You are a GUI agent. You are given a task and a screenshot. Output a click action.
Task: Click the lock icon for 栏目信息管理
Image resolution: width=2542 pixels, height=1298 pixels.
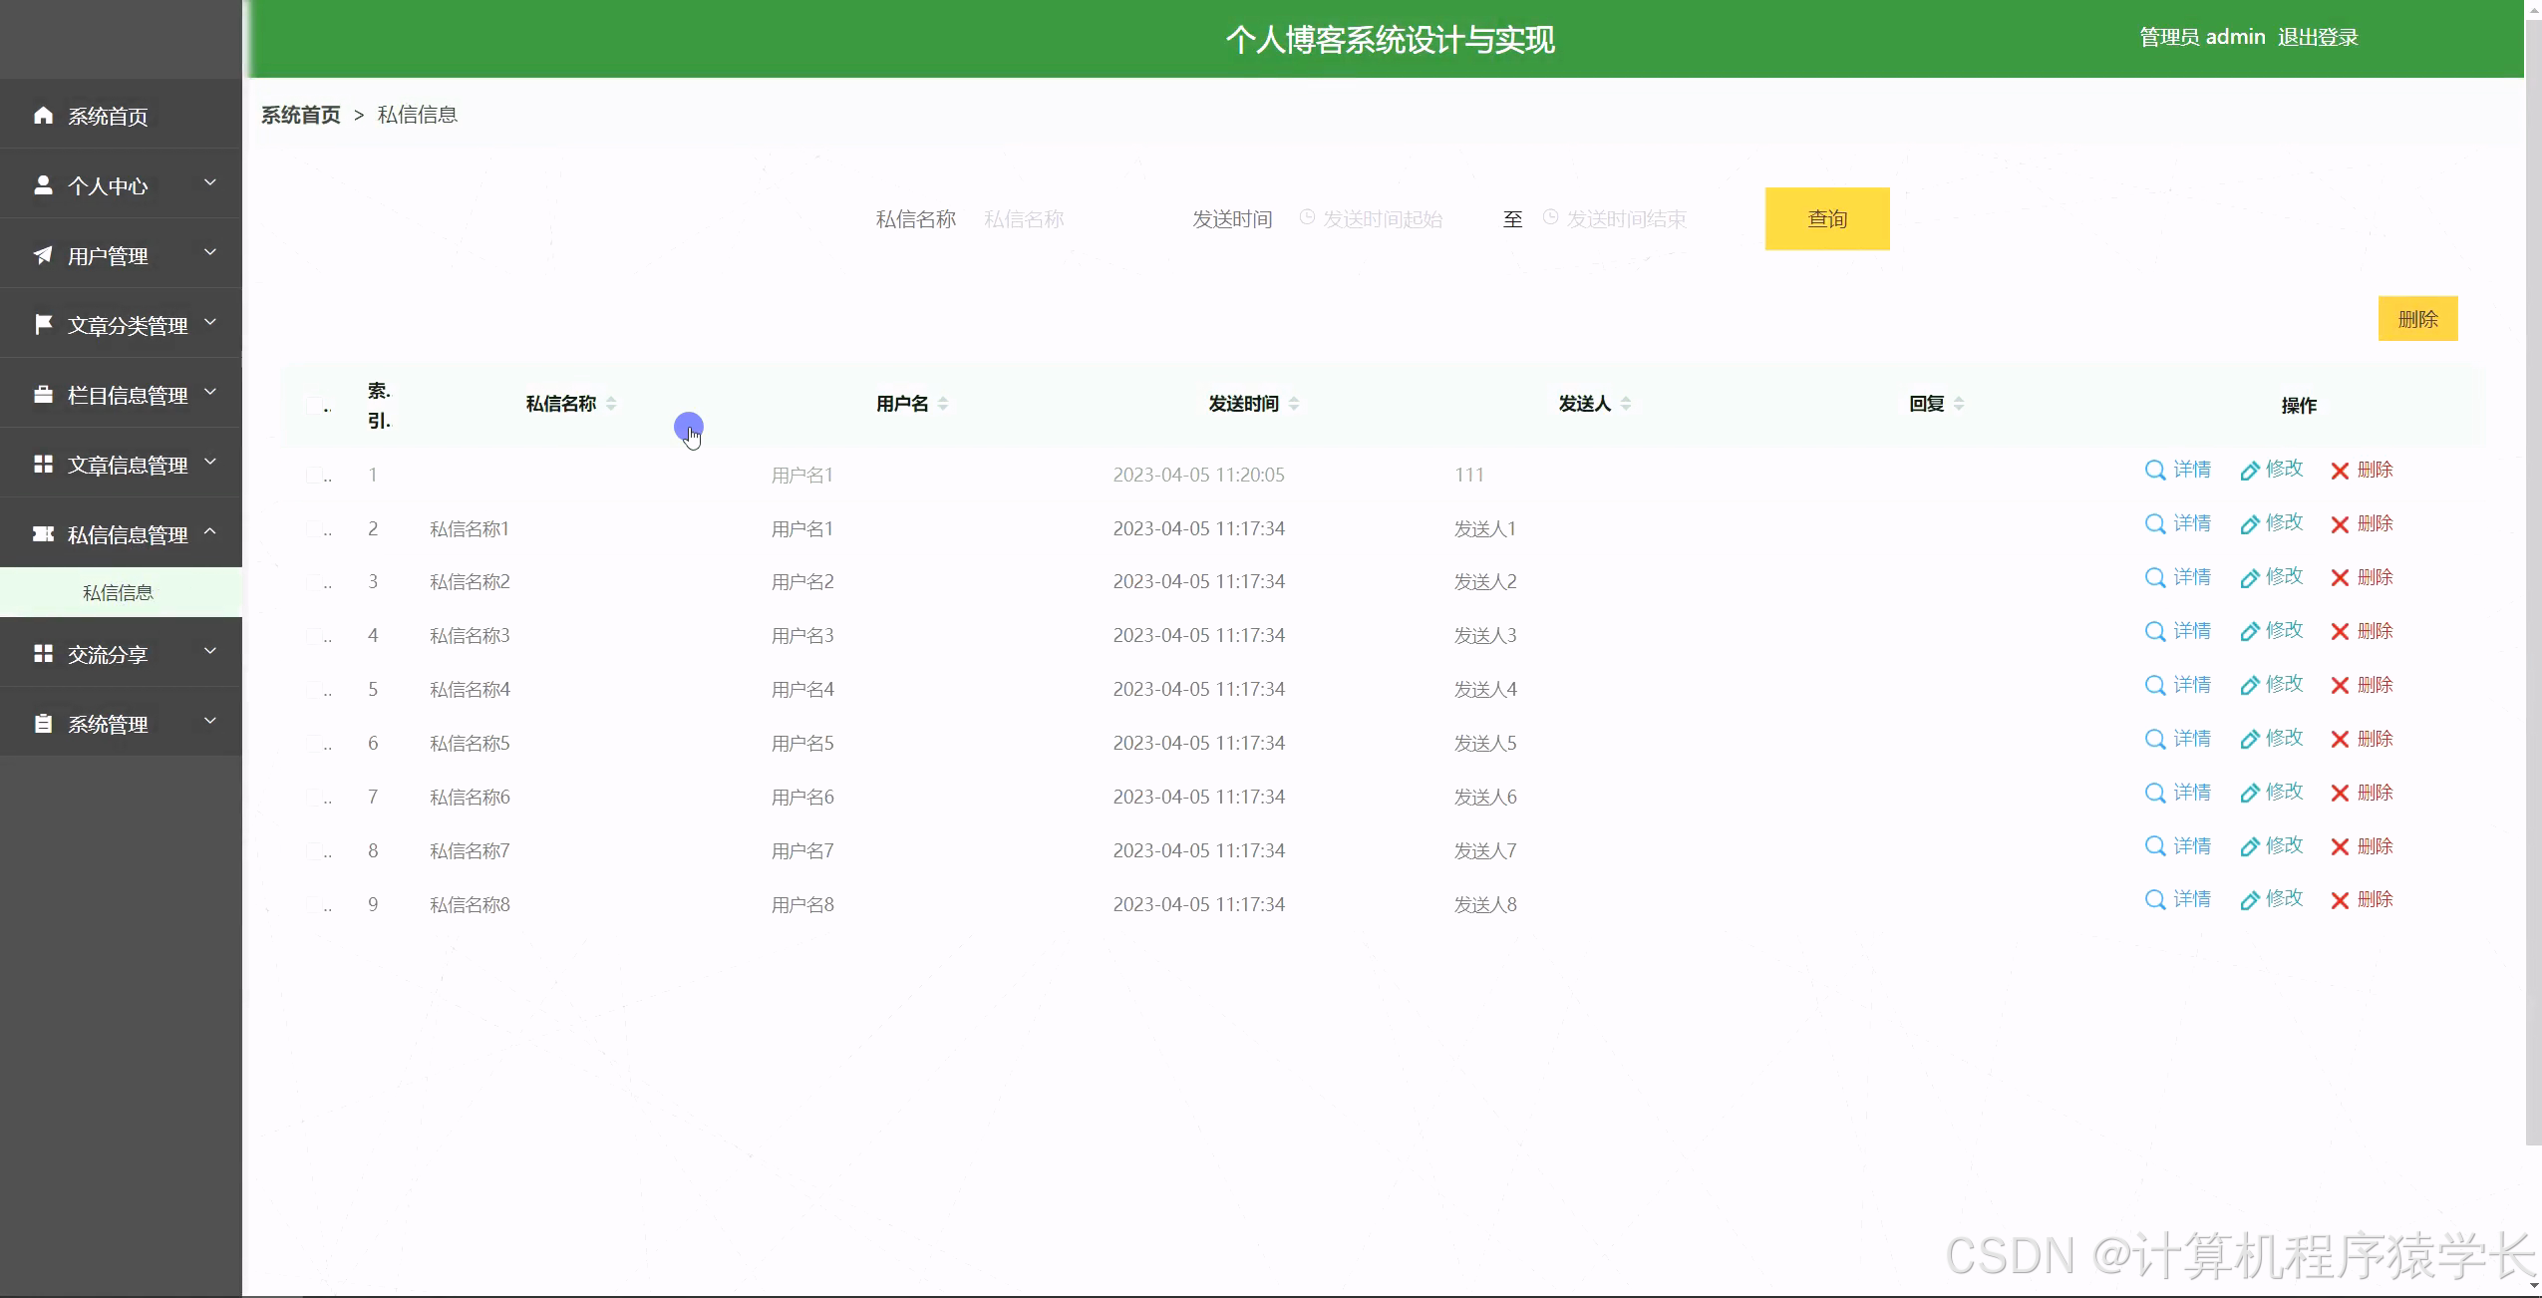(43, 394)
